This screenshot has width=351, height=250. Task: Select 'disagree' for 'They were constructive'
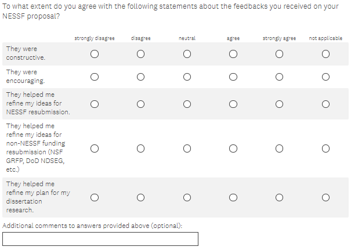(140, 55)
